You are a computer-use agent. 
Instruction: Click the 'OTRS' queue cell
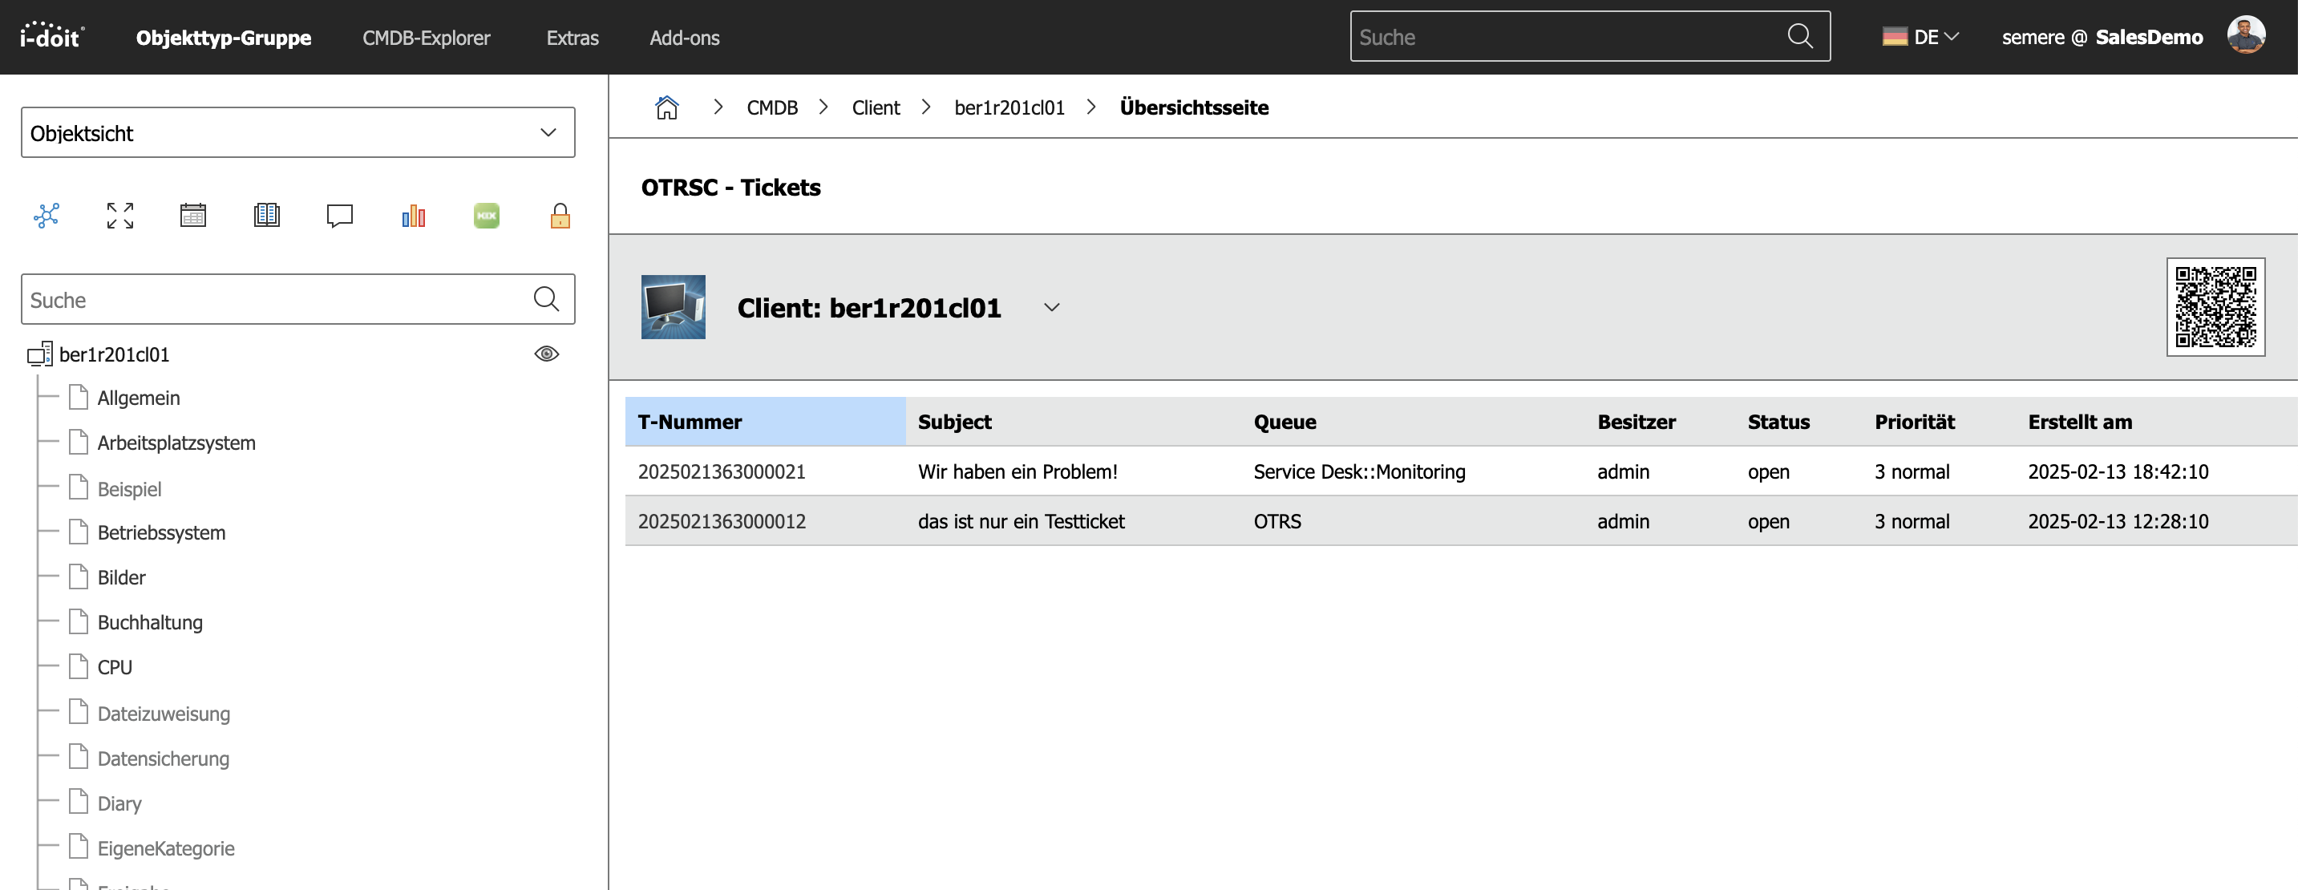tap(1276, 521)
